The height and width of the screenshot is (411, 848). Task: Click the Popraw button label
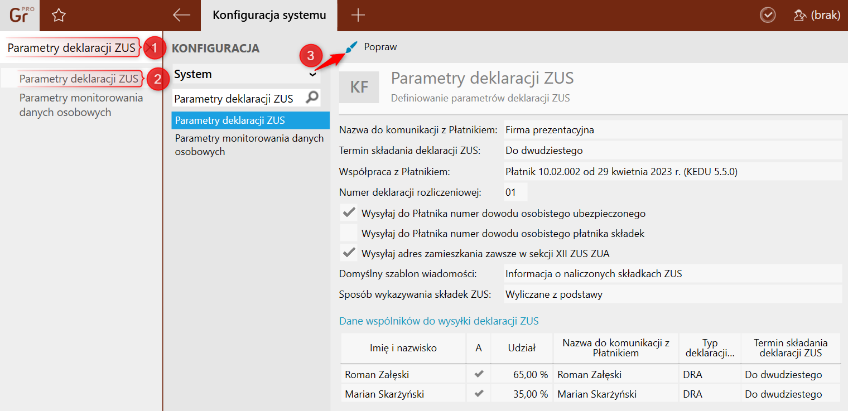coord(380,47)
